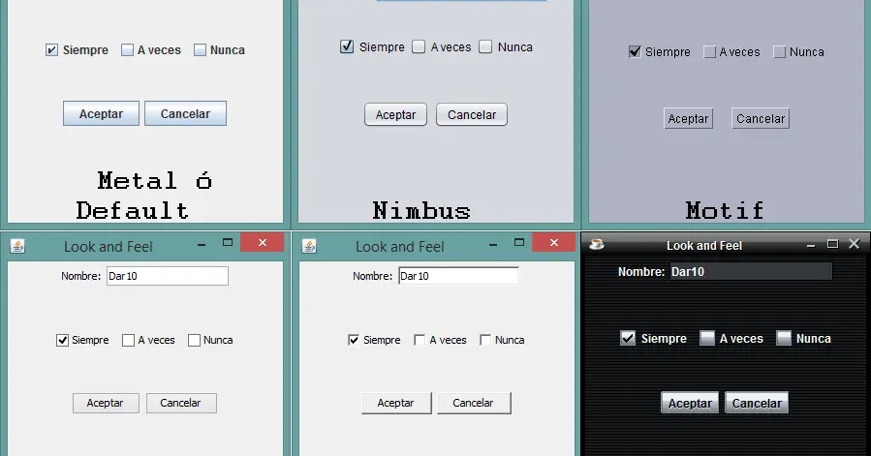Select the A veces checkbox in the Motif panel

tap(710, 52)
